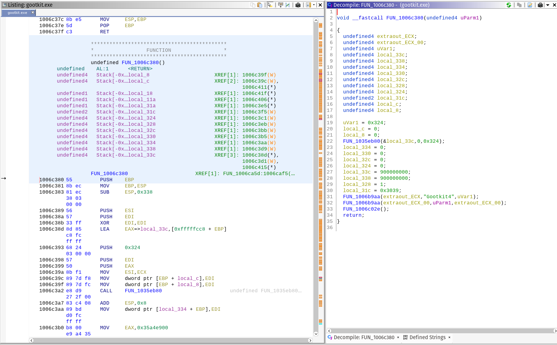Switch to Decompile: FUN_1006c380 bottom tab

(x=364, y=337)
